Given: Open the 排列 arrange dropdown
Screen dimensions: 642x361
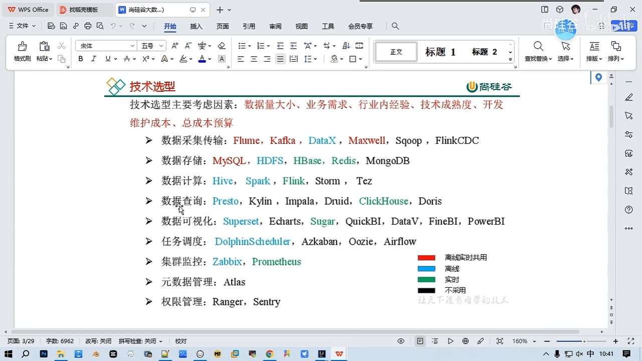Looking at the screenshot, I should [616, 52].
